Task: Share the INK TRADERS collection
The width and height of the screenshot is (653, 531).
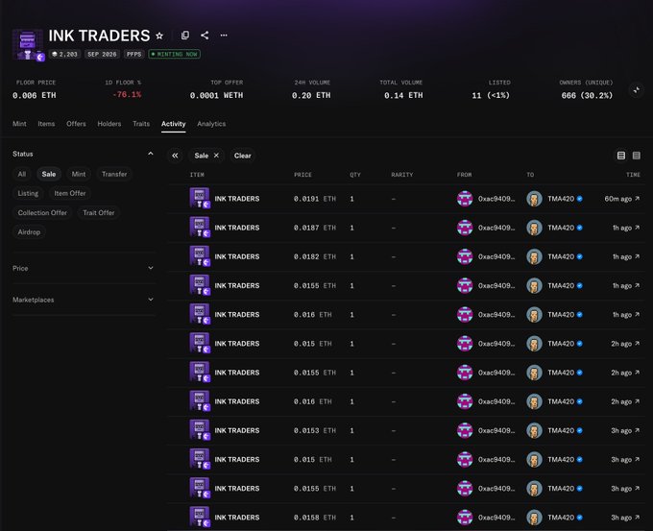Action: (205, 36)
